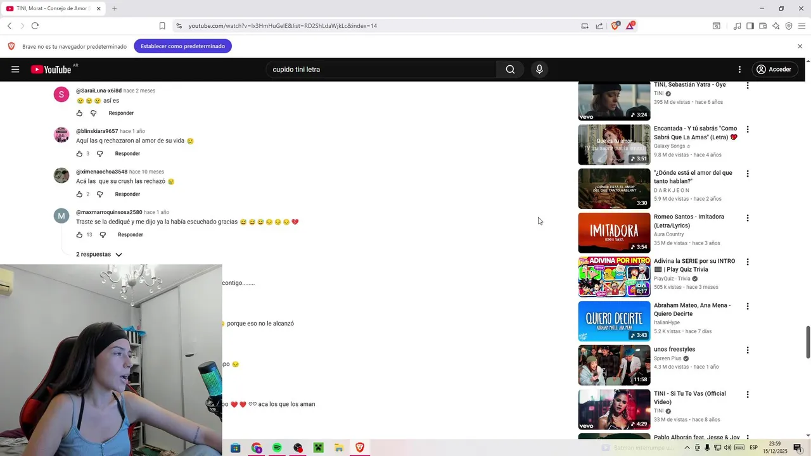The image size is (811, 456).
Task: Click the Acceder sign-in button
Action: coord(774,70)
